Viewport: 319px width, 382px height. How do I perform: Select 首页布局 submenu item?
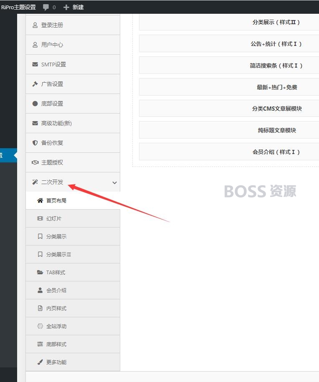(x=73, y=200)
